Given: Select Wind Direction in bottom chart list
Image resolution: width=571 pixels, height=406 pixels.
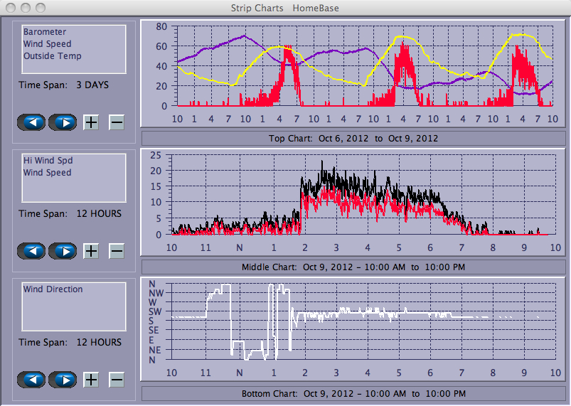Looking at the screenshot, I should click(x=53, y=289).
